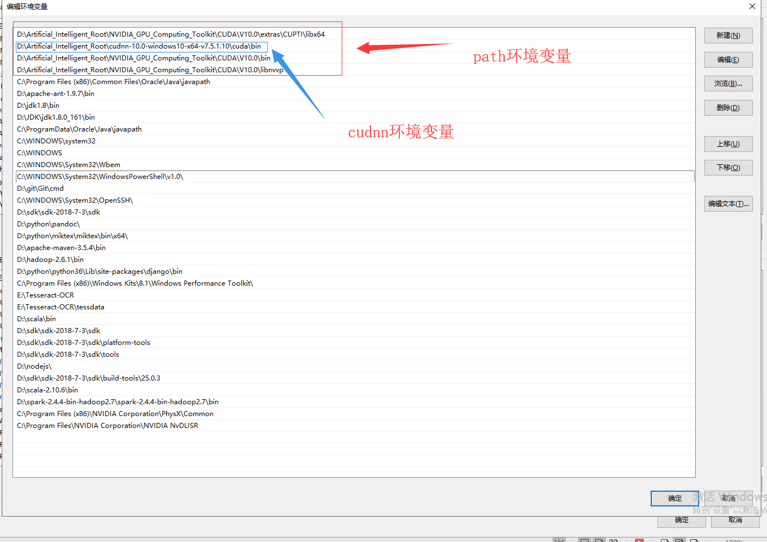This screenshot has width=767, height=542.
Task: Select the D:\nodejs\ entry
Action: (354, 366)
